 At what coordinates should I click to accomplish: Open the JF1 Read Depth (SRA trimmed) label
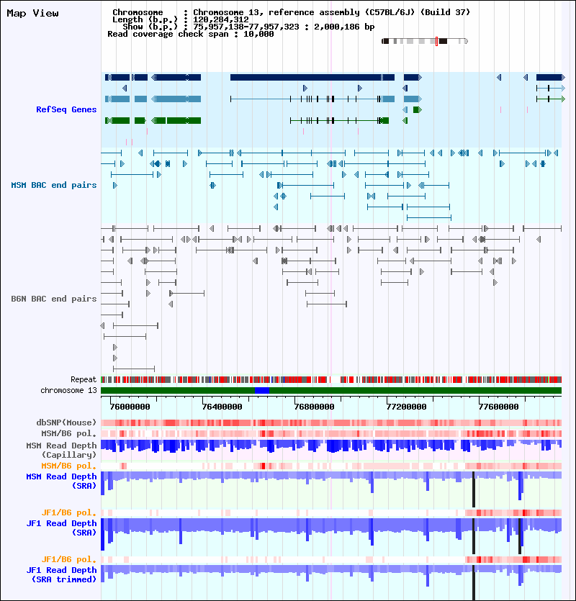(61, 574)
